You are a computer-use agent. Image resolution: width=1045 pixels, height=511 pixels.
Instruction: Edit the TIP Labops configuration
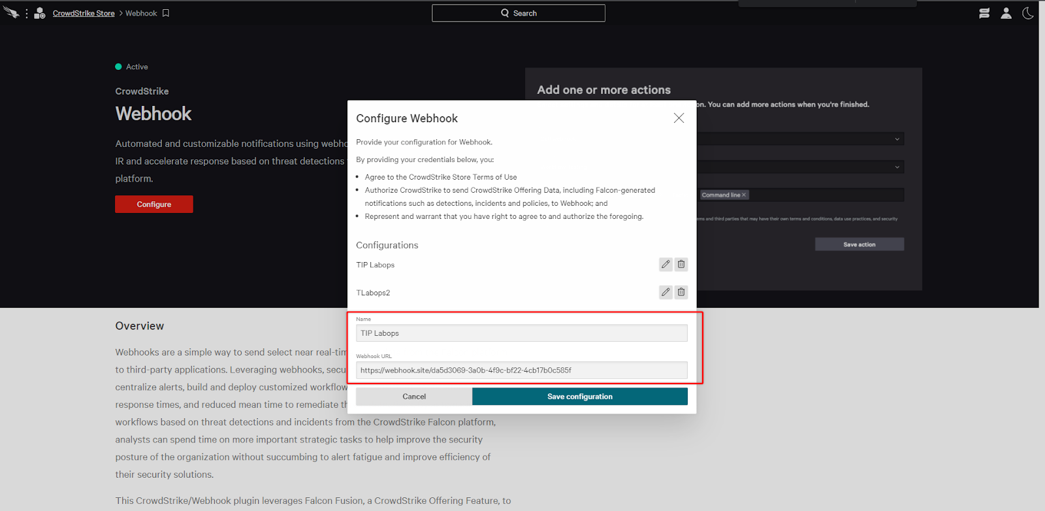666,264
